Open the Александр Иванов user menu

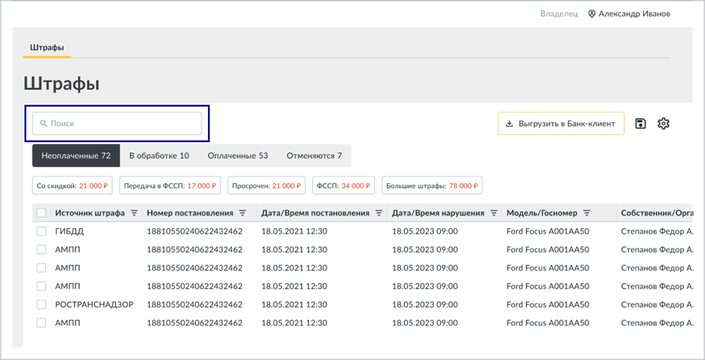pyautogui.click(x=630, y=14)
